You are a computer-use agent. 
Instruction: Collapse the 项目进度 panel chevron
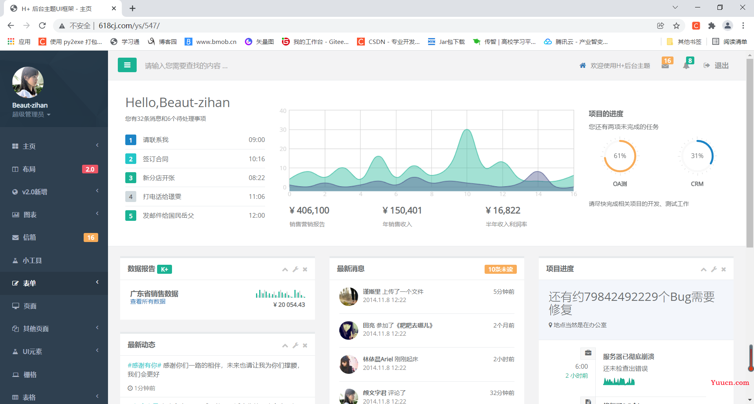(x=704, y=269)
